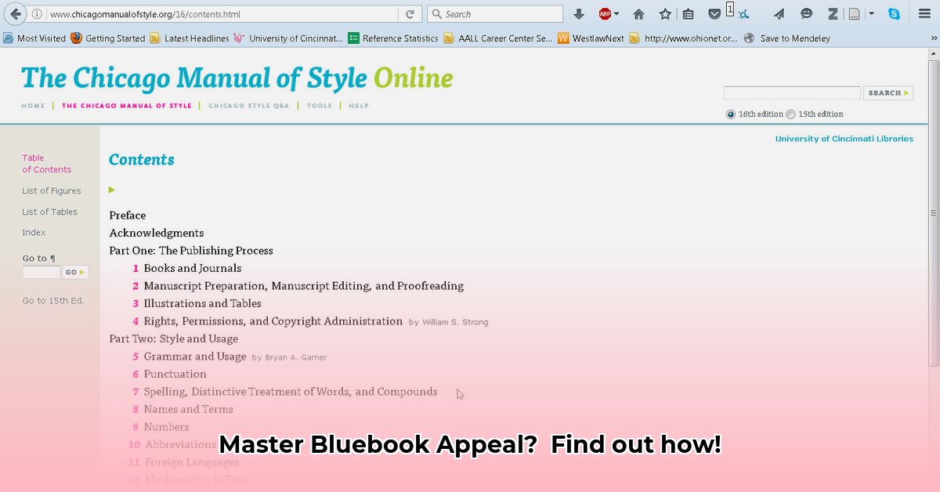Click the paper airplane send icon
Image resolution: width=940 pixels, height=492 pixels.
779,14
